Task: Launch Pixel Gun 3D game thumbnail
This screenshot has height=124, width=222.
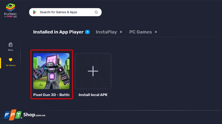Action: tap(51, 71)
